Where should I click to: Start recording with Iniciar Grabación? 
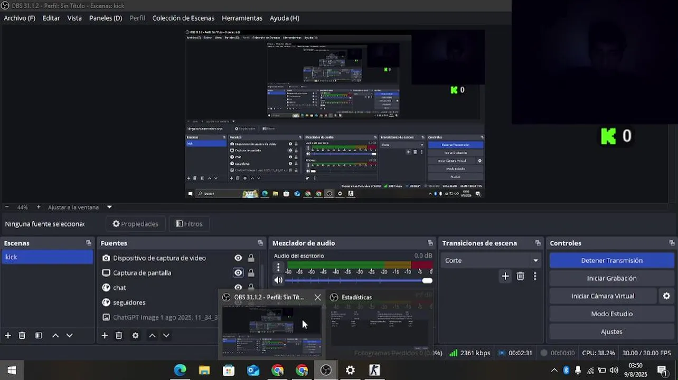point(611,278)
